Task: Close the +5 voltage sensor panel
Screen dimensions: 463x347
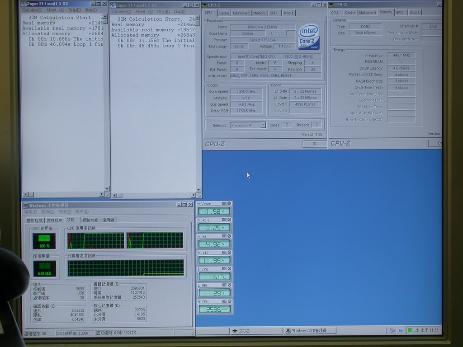Action: point(229,236)
